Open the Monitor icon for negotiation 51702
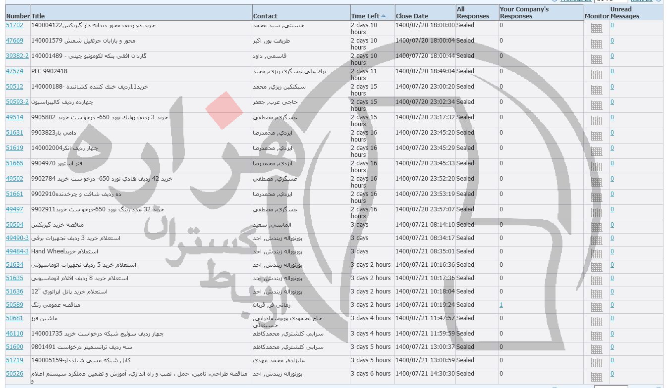The image size is (668, 388). pos(597,29)
